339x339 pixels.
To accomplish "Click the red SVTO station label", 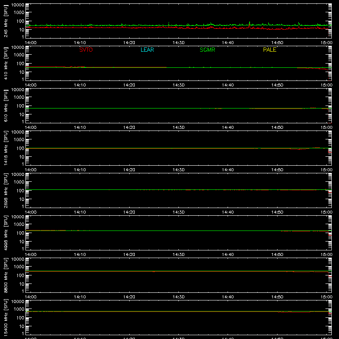I will pos(86,50).
